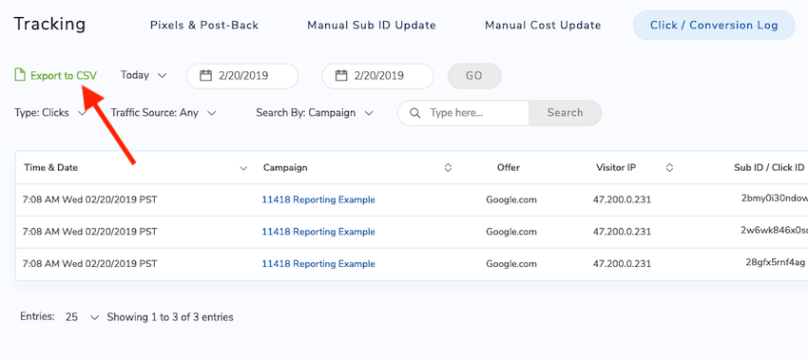Select Sub ID starting 2bmy0i30ndow
This screenshot has width=808, height=360.
click(x=774, y=199)
